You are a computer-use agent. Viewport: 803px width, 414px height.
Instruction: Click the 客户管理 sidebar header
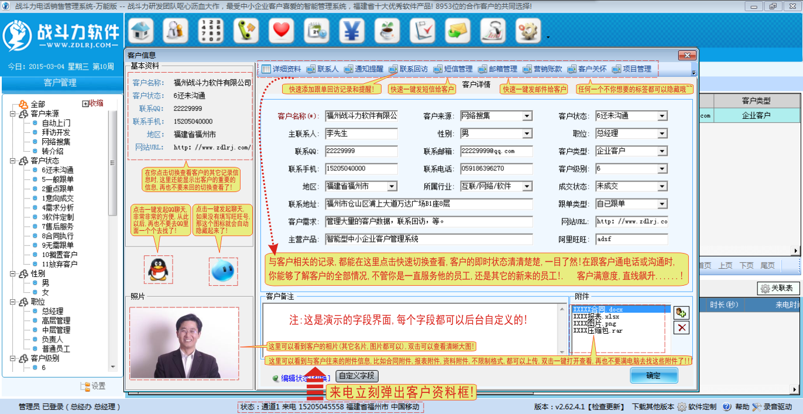(x=60, y=83)
